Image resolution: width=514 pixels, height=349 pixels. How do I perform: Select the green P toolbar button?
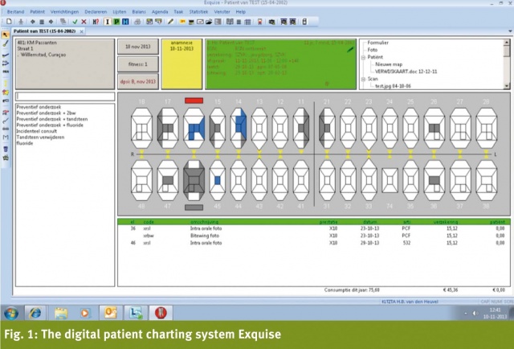pyautogui.click(x=116, y=22)
